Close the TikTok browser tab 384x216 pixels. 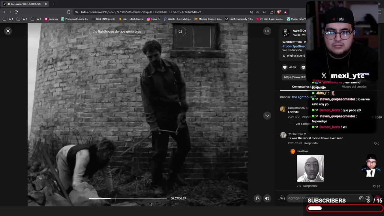[46, 4]
